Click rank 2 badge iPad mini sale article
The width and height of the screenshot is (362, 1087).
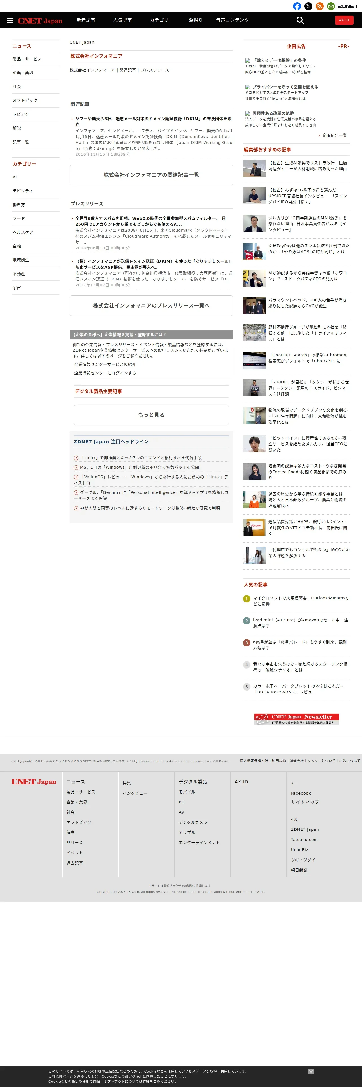(246, 621)
